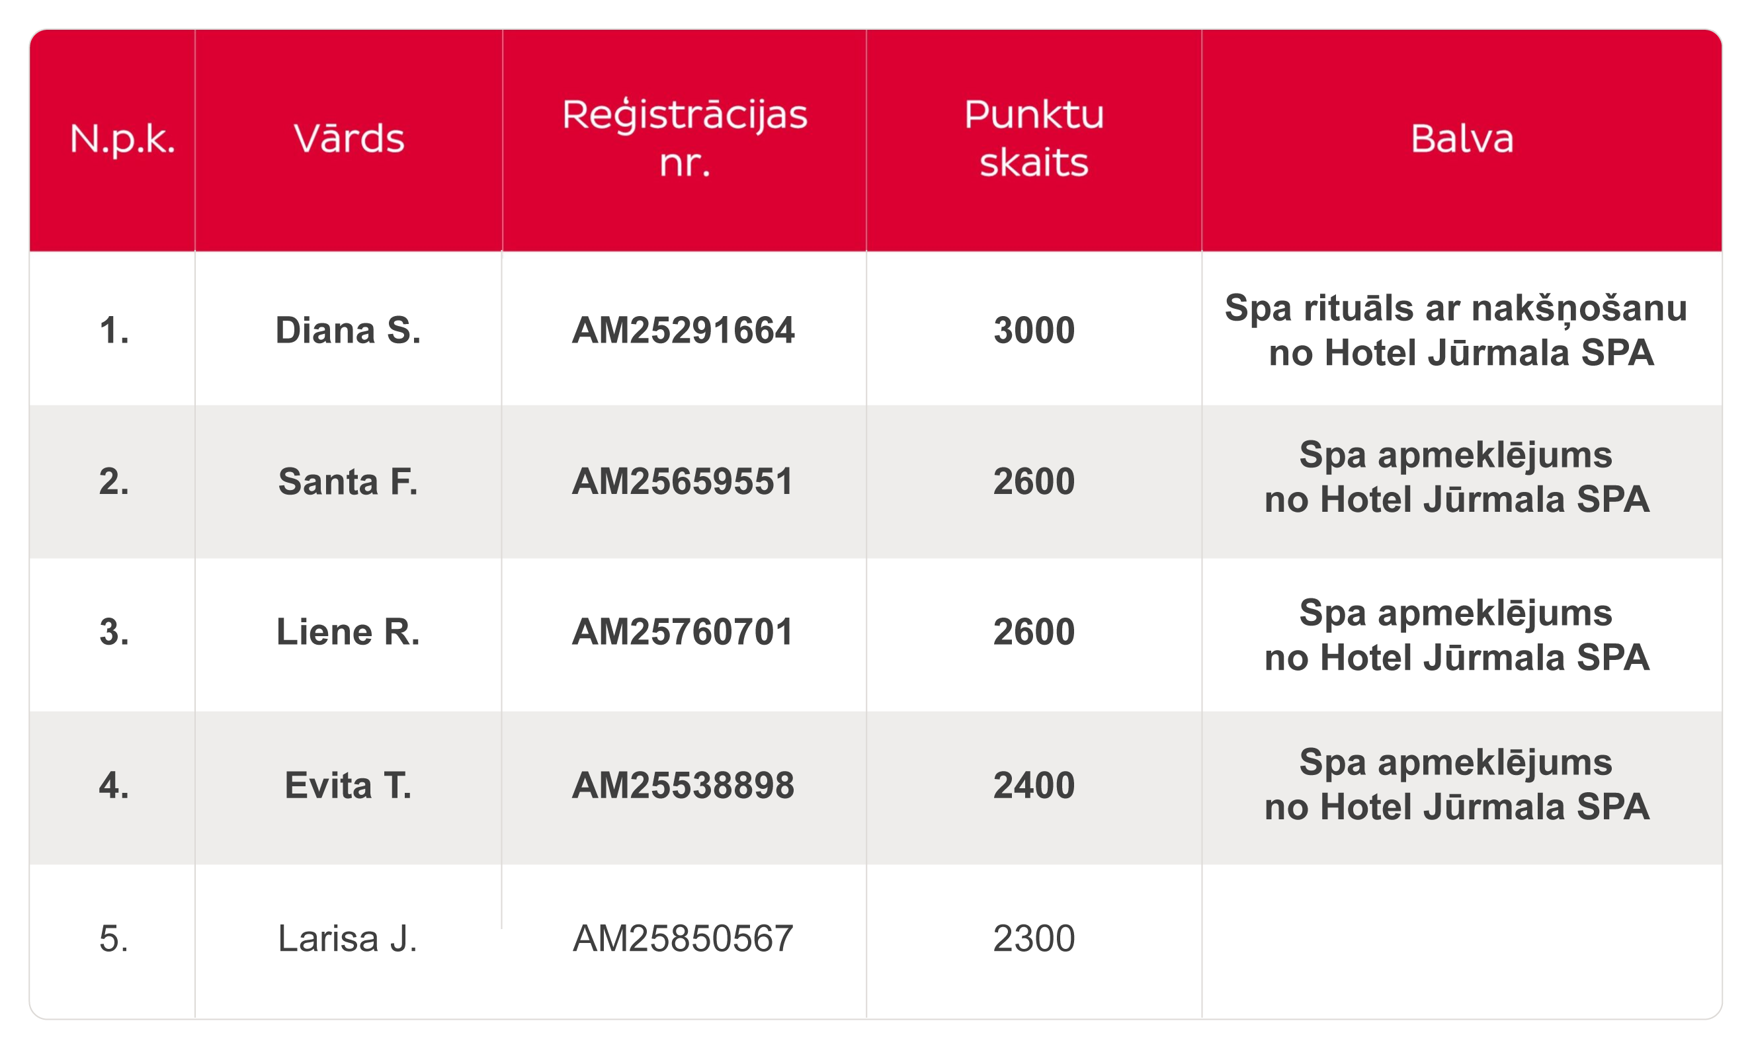Select the 2400 points cell
This screenshot has width=1752, height=1062.
1034,786
